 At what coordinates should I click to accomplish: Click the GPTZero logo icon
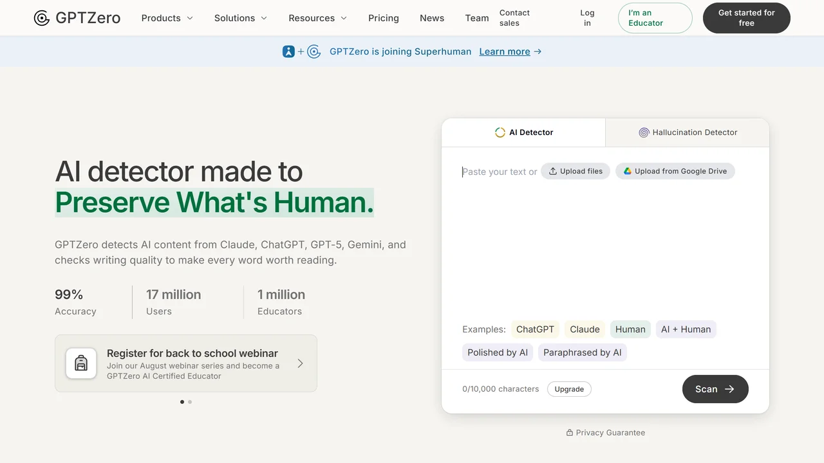pos(42,18)
